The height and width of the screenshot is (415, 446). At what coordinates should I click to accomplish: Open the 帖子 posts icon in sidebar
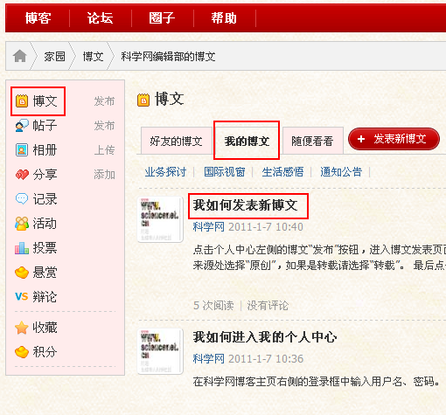[x=22, y=126]
